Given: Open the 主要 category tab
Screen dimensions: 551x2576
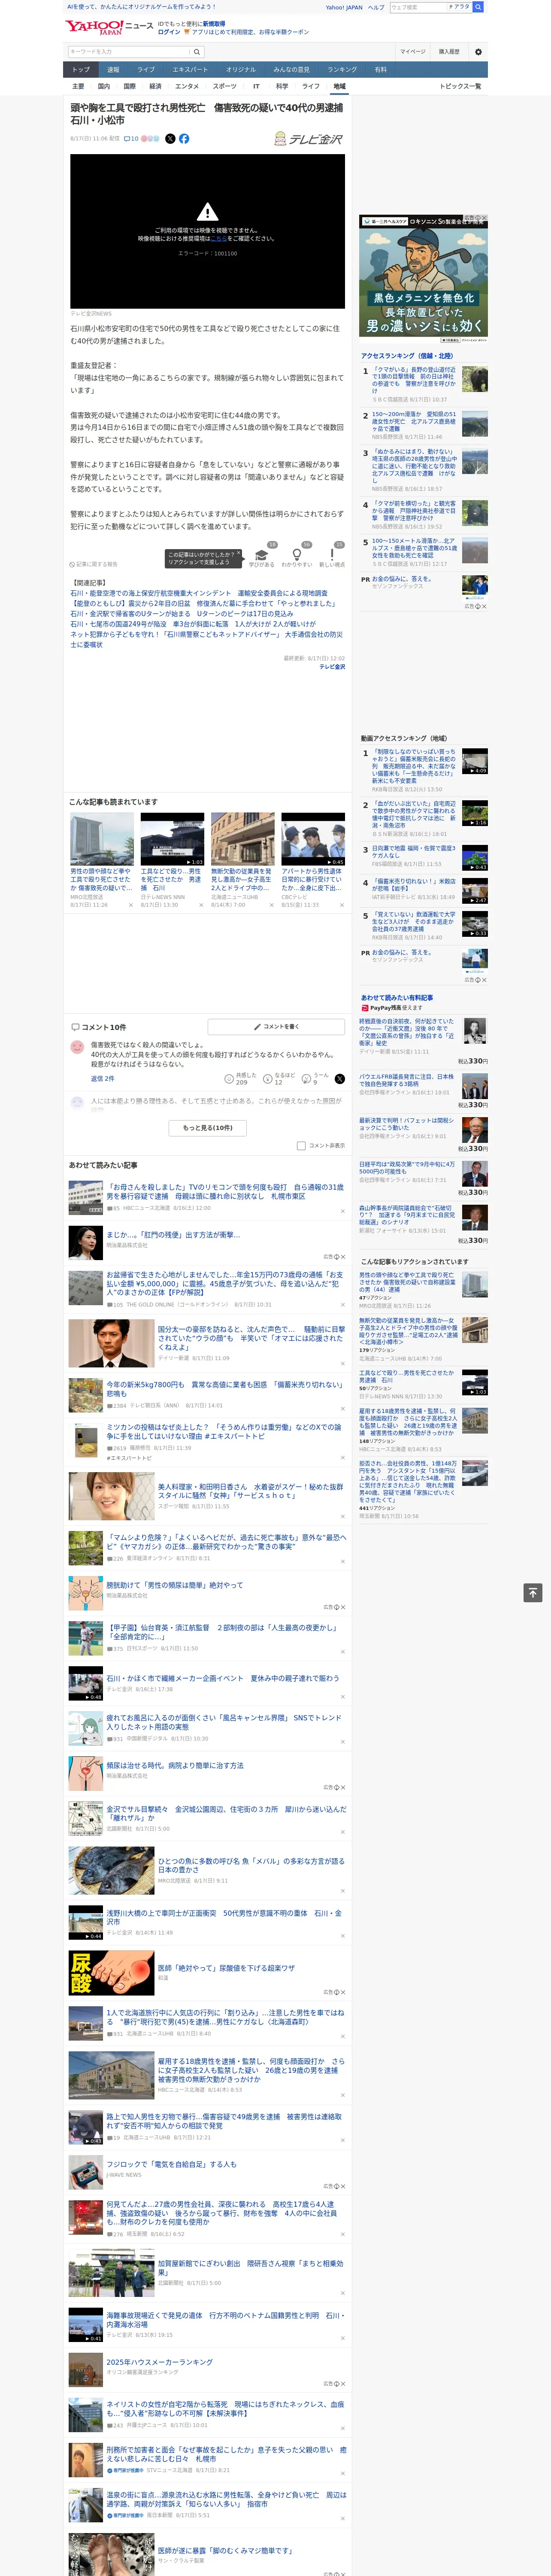Looking at the screenshot, I should tap(78, 86).
